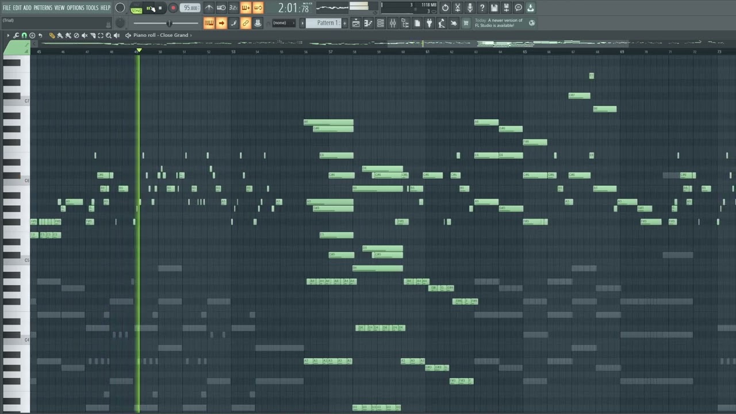Click the microphone one-click recording icon
The height and width of the screenshot is (414, 736).
470,8
